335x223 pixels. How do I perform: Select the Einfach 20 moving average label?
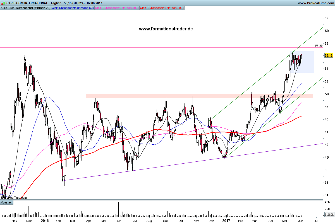tap(29, 8)
